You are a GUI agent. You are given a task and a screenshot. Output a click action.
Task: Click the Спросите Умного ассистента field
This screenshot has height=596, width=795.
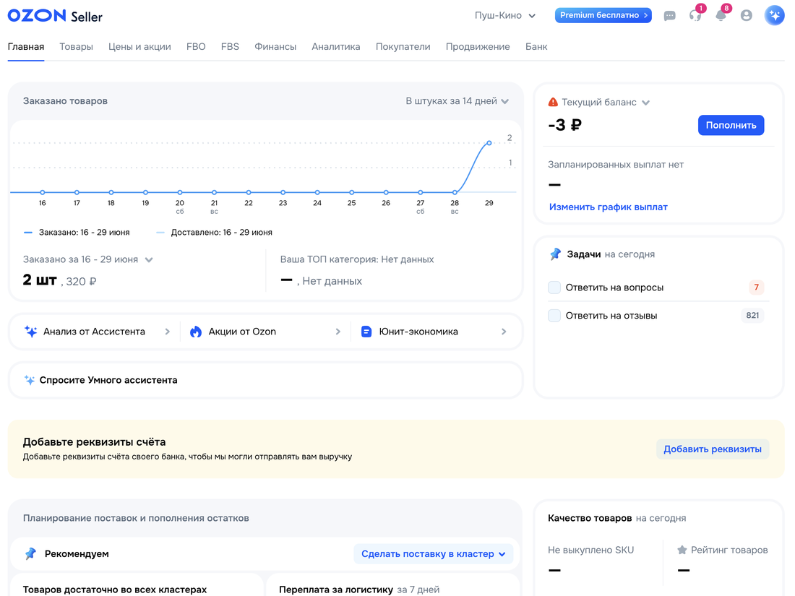[x=266, y=380]
